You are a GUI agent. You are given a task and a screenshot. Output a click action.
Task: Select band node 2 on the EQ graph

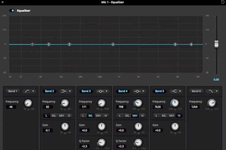(49, 44)
